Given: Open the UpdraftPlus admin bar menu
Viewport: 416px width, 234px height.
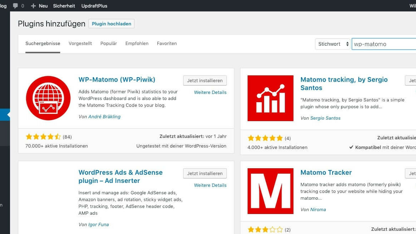Looking at the screenshot, I should [94, 6].
